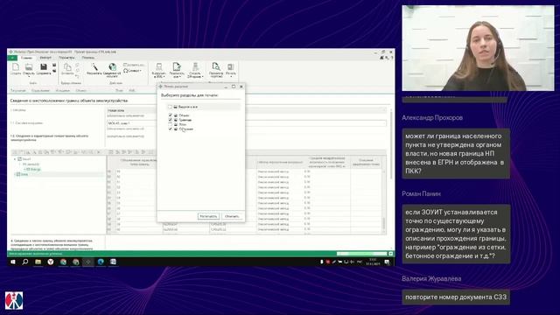Open the Word taskbar icon
Screen dimensions: 560x315
113,262
